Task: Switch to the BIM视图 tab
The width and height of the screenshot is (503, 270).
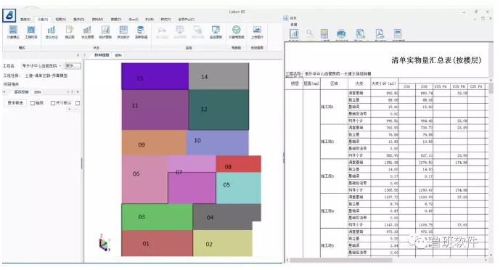Action: pos(102,55)
